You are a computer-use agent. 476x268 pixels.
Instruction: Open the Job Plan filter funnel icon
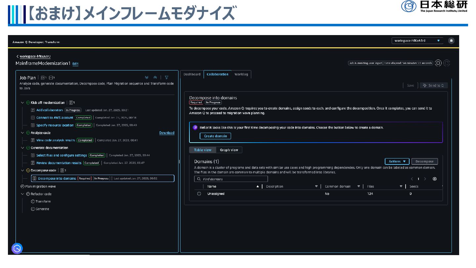click(x=167, y=77)
